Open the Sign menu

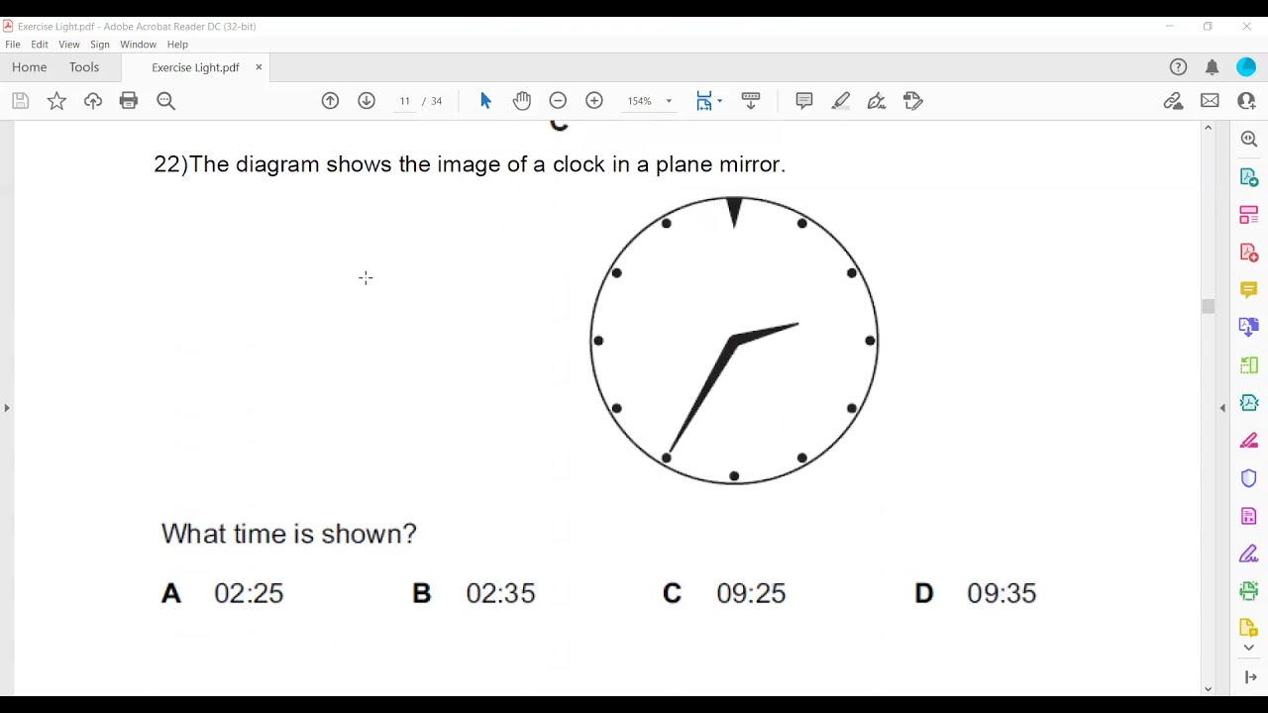click(100, 45)
